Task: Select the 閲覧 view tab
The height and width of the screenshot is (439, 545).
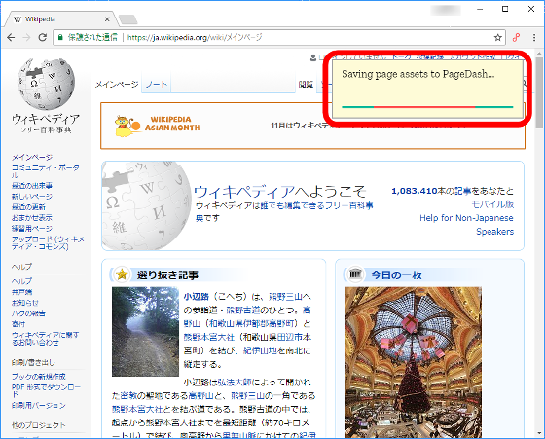Action: pyautogui.click(x=306, y=85)
